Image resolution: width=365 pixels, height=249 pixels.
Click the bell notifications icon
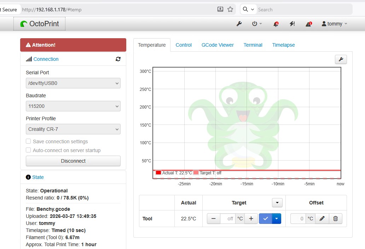coord(276,24)
